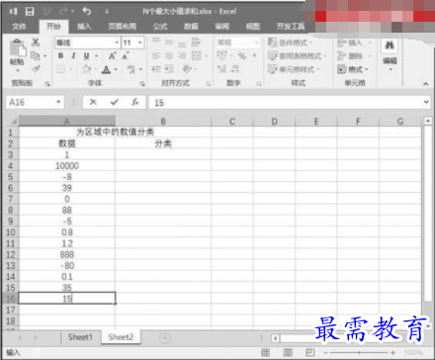Click the Merge and Center icon
The width and height of the screenshot is (435, 360).
click(196, 55)
